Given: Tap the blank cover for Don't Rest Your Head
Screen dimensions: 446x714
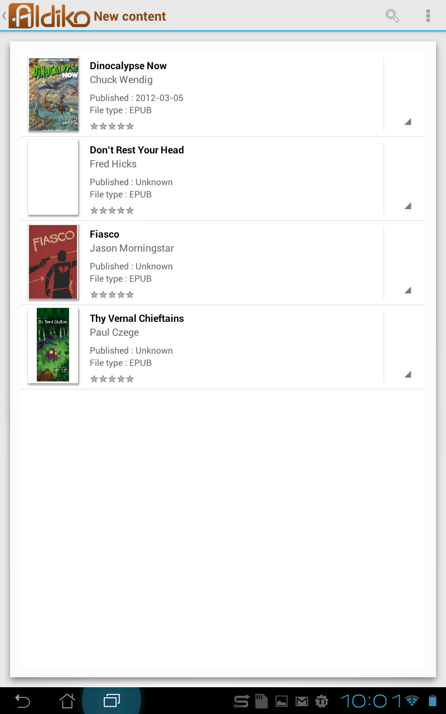Looking at the screenshot, I should [x=53, y=177].
